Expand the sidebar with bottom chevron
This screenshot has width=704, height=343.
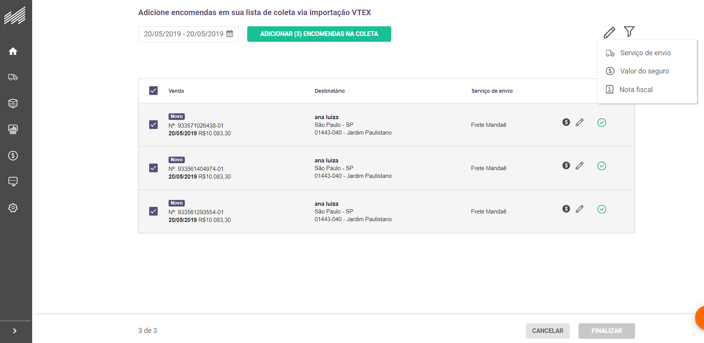(15, 331)
